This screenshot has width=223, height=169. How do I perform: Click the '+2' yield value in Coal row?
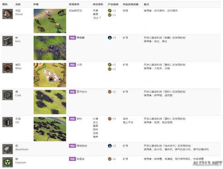(114, 92)
